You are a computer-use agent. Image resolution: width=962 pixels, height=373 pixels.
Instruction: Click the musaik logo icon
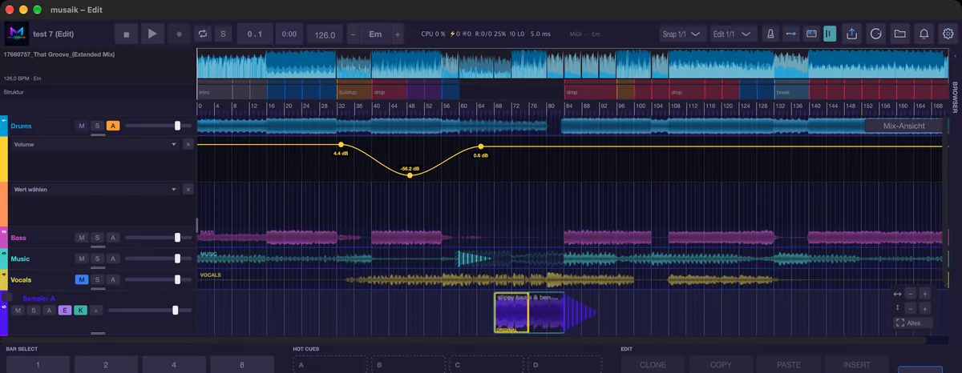pos(16,34)
